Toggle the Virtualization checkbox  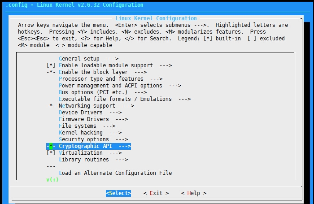[51, 153]
